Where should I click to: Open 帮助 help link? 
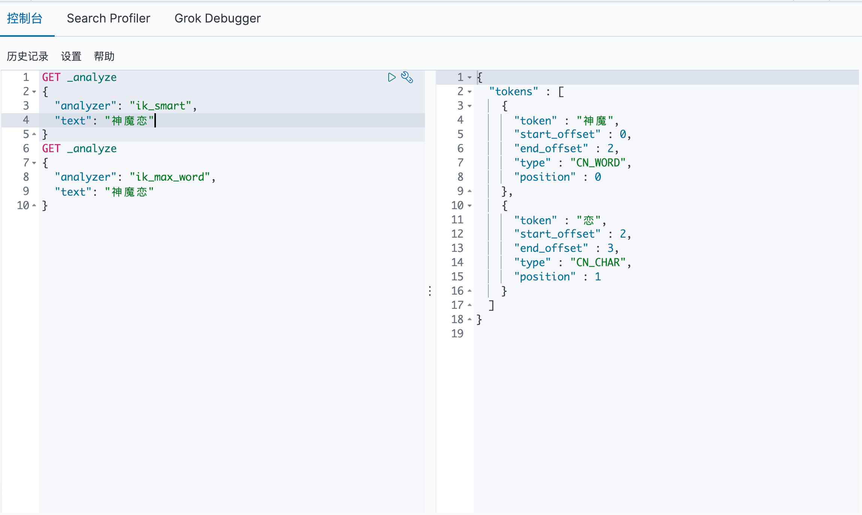click(x=104, y=56)
